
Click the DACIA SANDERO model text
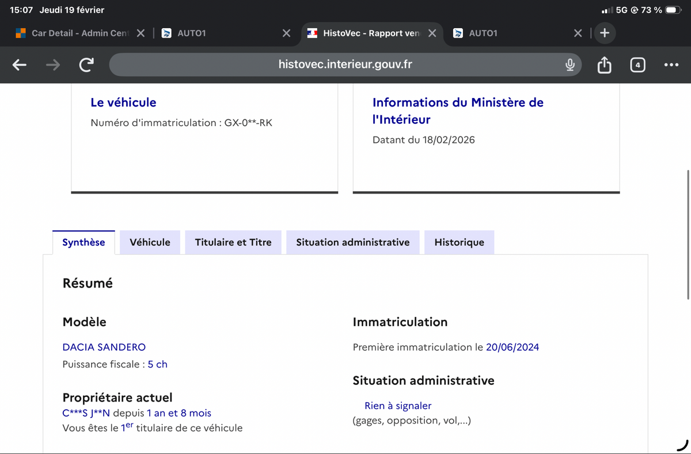[x=104, y=347]
